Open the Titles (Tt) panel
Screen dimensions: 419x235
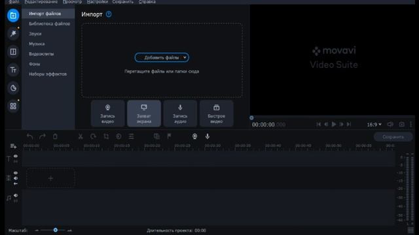[13, 70]
